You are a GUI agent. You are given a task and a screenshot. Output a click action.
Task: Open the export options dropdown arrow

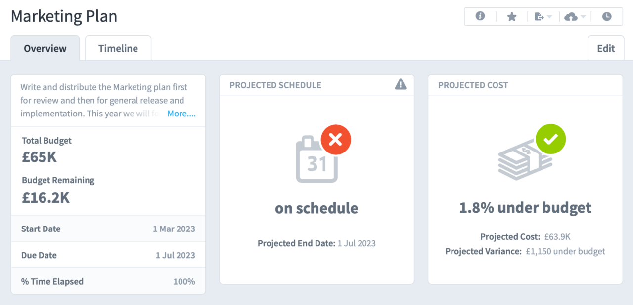(549, 17)
